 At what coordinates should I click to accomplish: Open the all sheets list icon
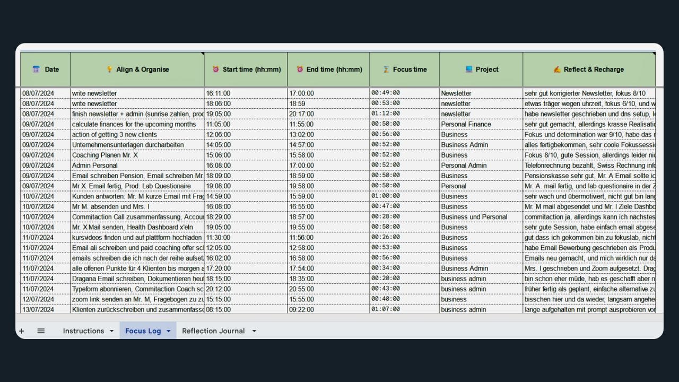[x=41, y=331]
